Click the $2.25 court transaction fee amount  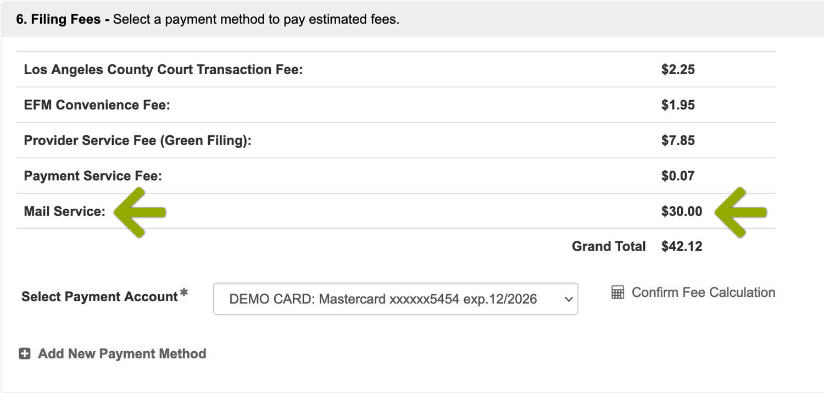pyautogui.click(x=678, y=70)
